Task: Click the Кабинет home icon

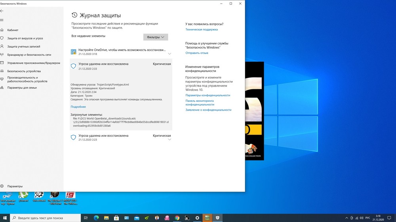Action: click(x=2, y=30)
